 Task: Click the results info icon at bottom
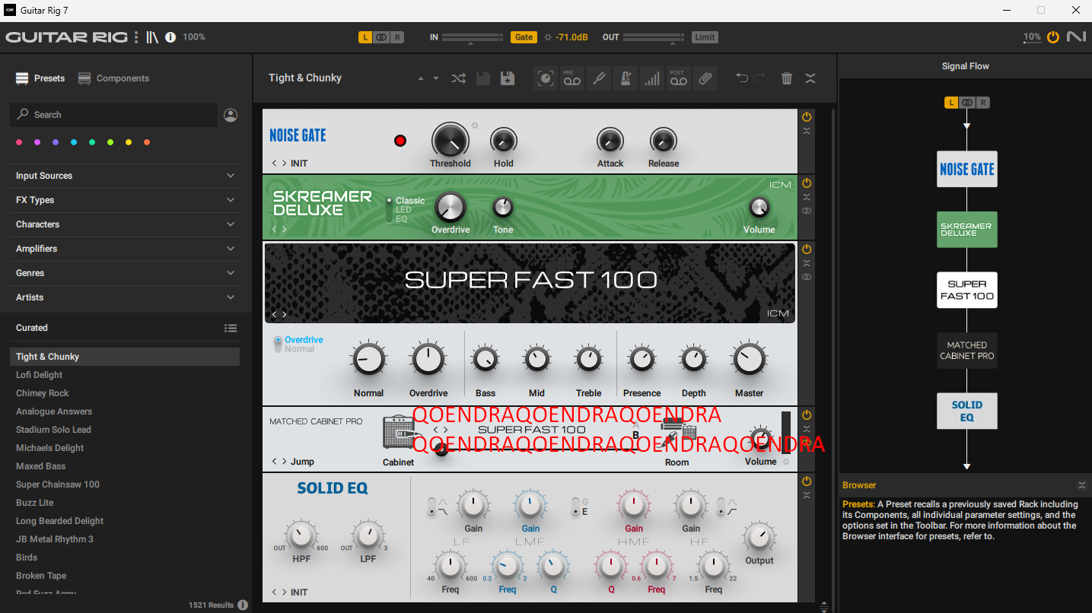243,605
